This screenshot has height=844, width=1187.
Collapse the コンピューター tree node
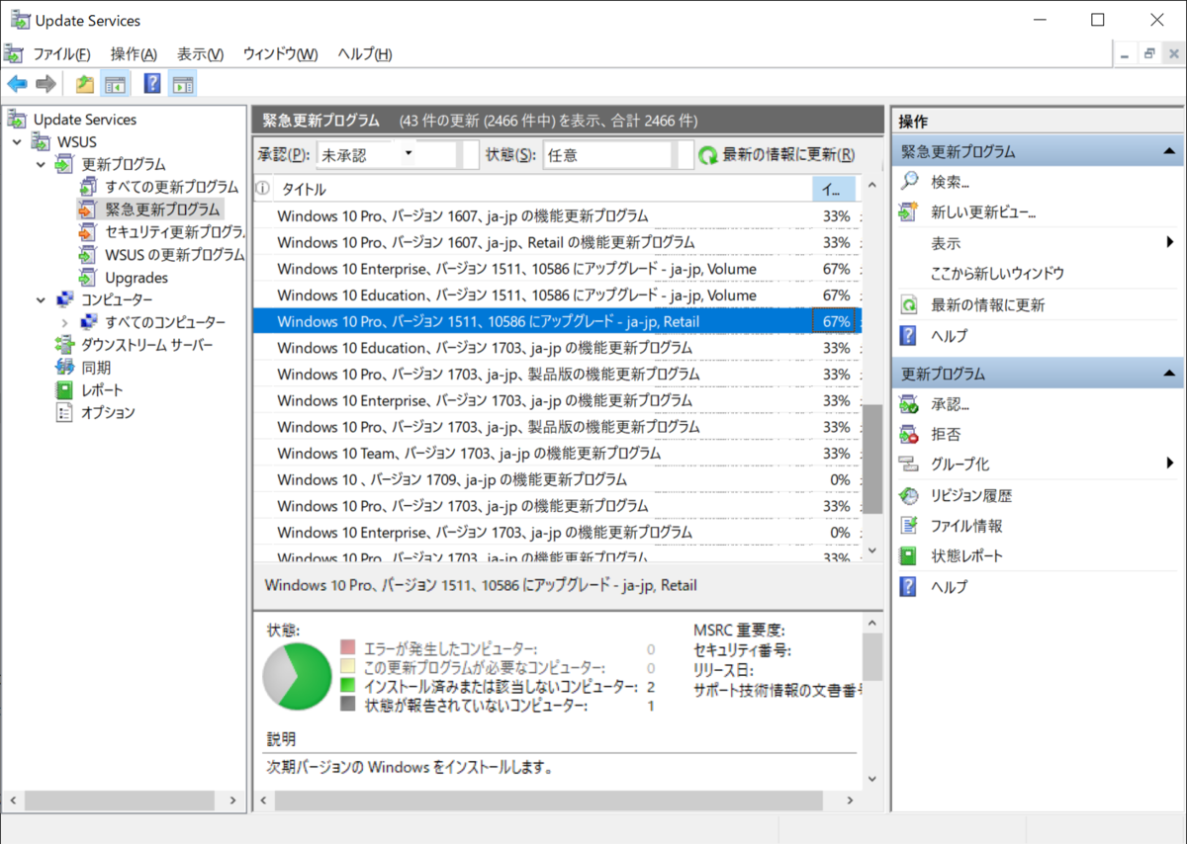tap(41, 299)
